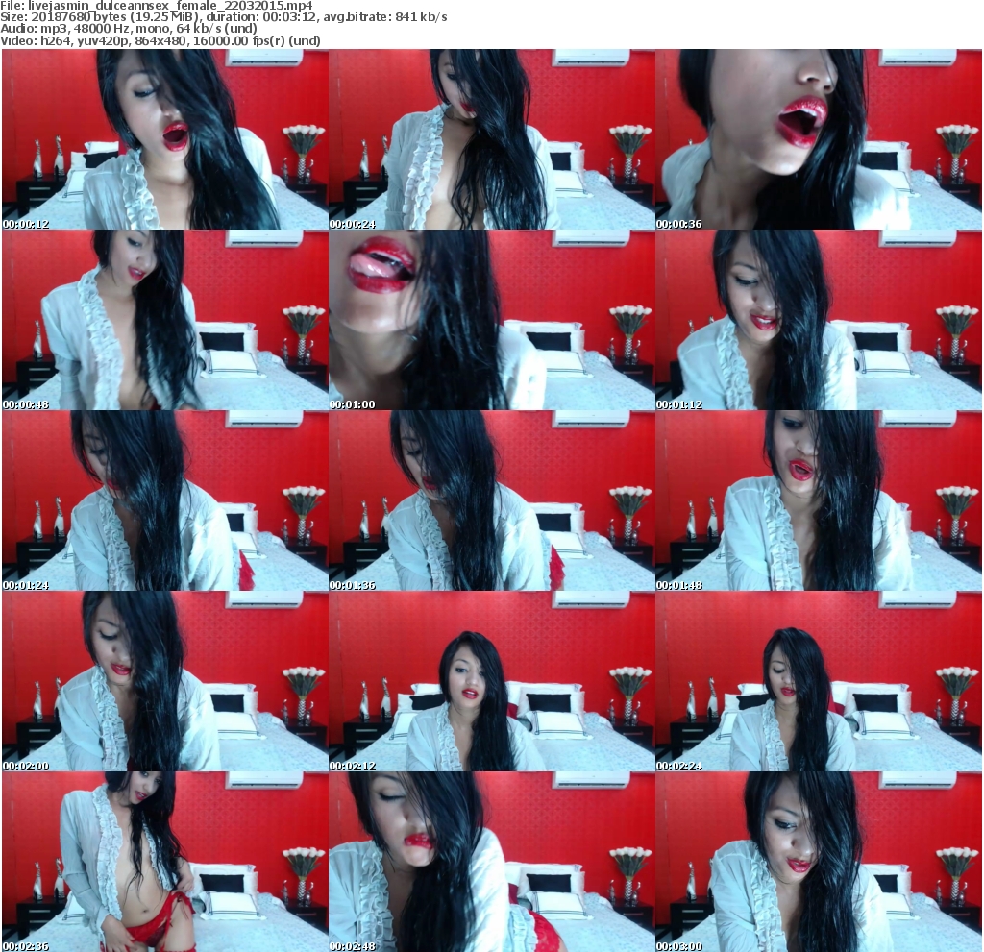Select the Size and duration info line
984x952 pixels.
coord(223,17)
